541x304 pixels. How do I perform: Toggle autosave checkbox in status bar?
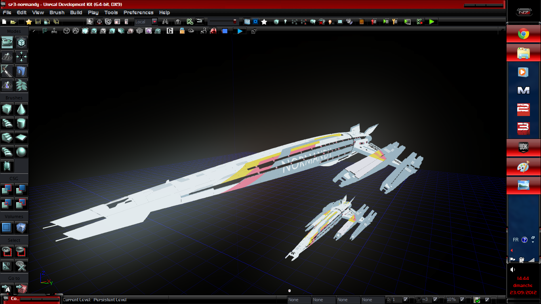pyautogui.click(x=487, y=300)
